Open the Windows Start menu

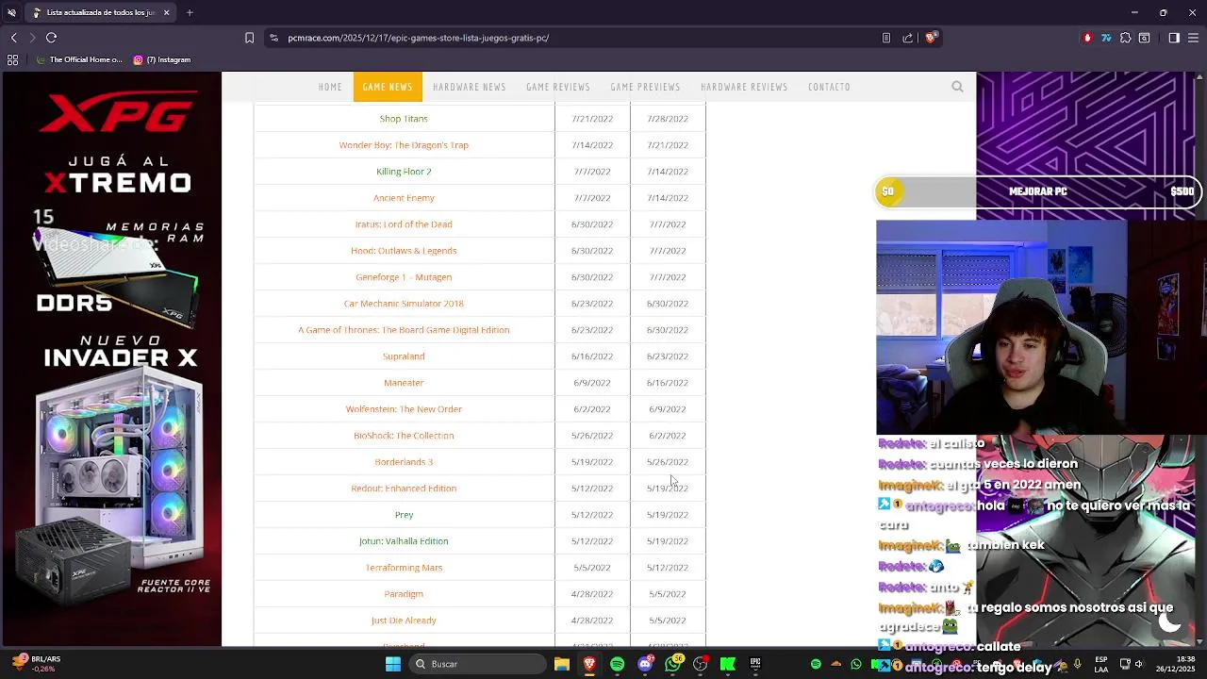pyautogui.click(x=393, y=664)
